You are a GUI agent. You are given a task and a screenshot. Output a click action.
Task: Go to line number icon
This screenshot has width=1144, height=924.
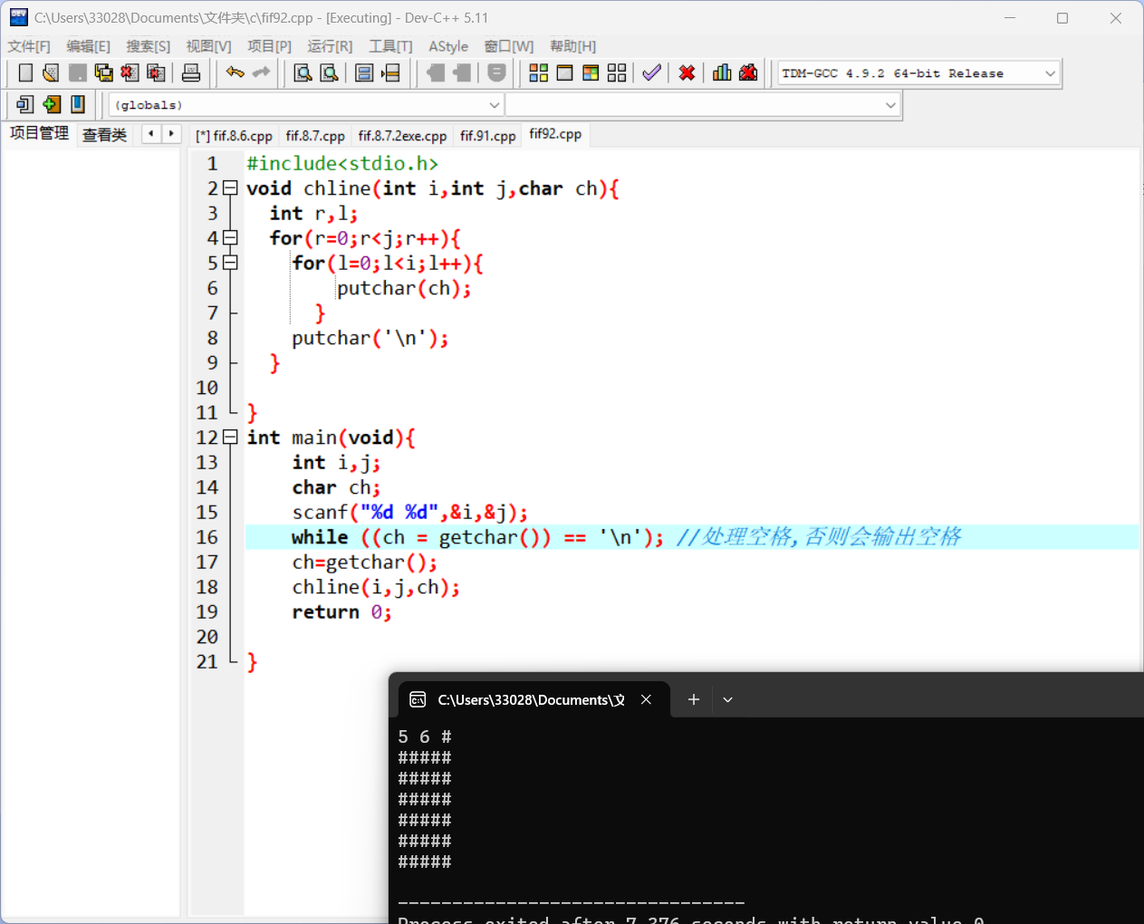click(x=390, y=73)
